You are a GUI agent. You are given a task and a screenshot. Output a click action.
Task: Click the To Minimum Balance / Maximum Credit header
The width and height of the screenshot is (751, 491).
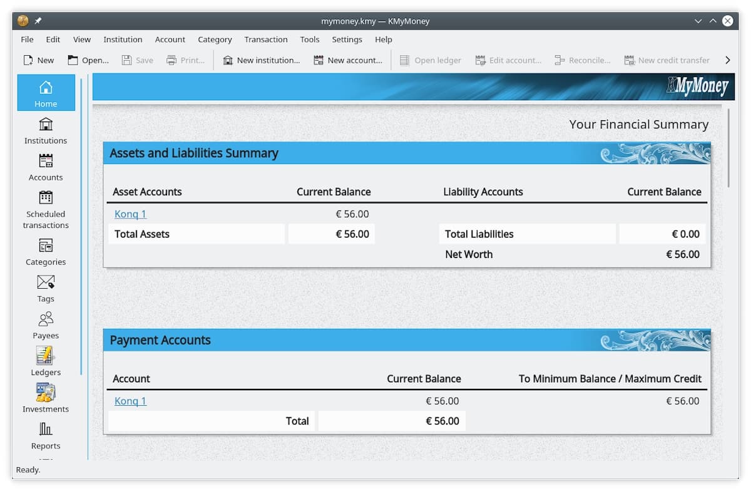pyautogui.click(x=610, y=379)
